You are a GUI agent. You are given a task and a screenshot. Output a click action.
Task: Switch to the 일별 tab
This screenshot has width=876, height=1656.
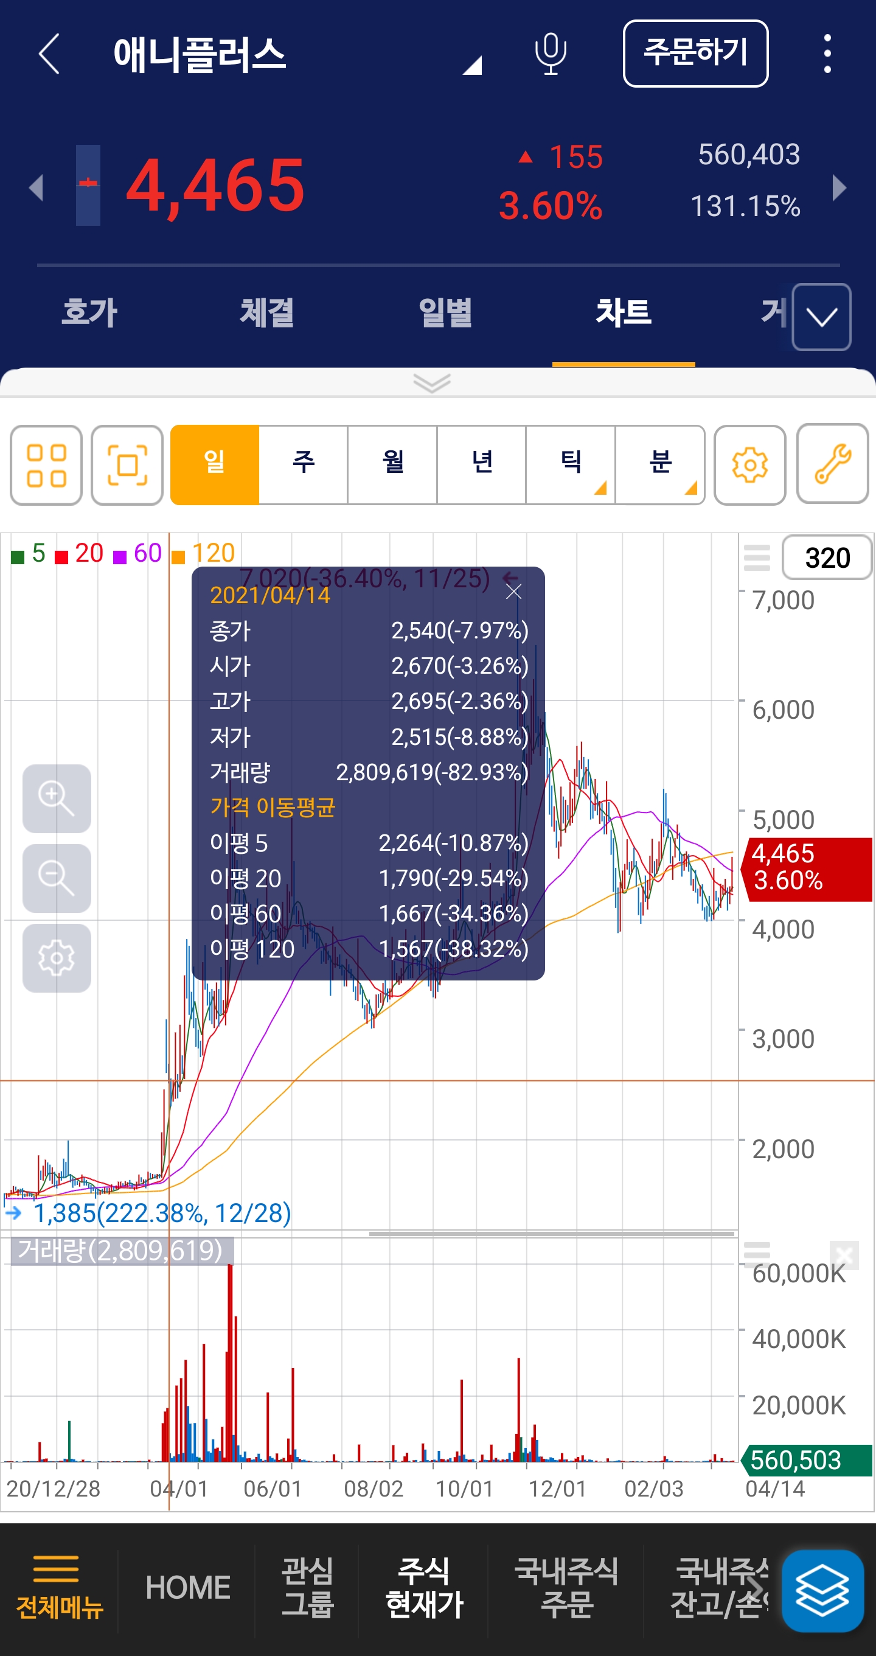pyautogui.click(x=445, y=313)
